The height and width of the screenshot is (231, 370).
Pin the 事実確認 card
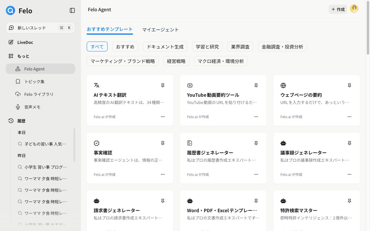coord(163,143)
